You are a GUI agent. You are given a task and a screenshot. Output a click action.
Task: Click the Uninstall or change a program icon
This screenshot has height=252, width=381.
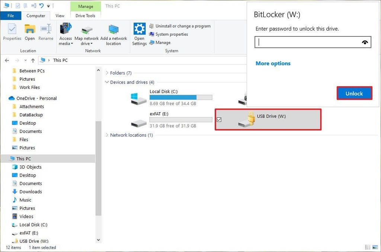[x=151, y=26]
